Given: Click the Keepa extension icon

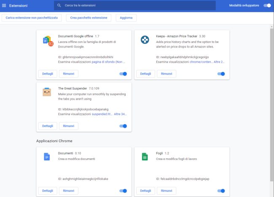Looking at the screenshot, I should (x=145, y=40).
